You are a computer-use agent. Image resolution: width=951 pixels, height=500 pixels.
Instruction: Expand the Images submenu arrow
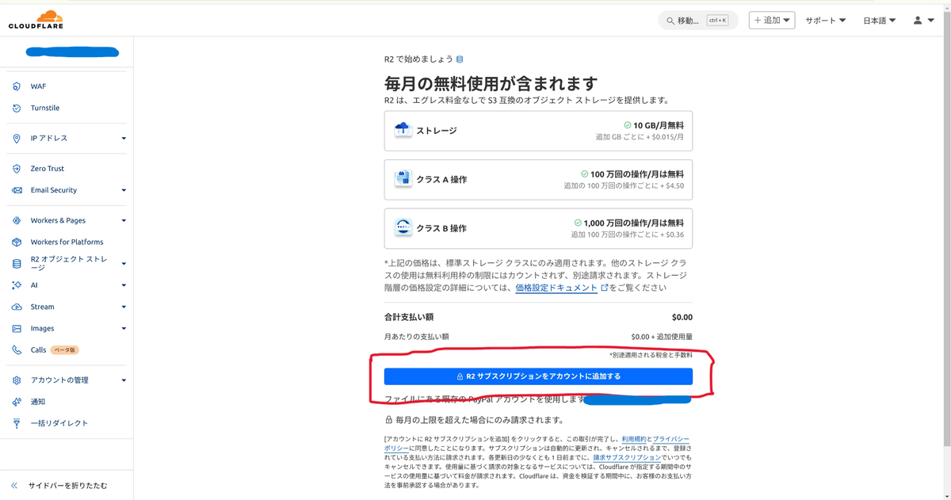tap(124, 328)
